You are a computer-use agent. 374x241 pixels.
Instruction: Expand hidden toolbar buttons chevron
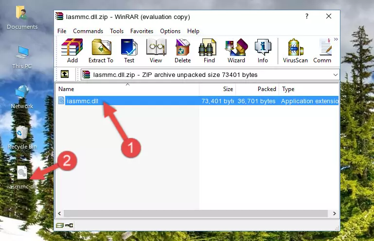[336, 39]
